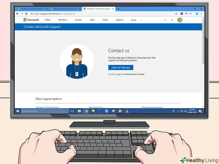The image size is (219, 164).
Task: Open the Business, IT & developer link
Action: 47,107
